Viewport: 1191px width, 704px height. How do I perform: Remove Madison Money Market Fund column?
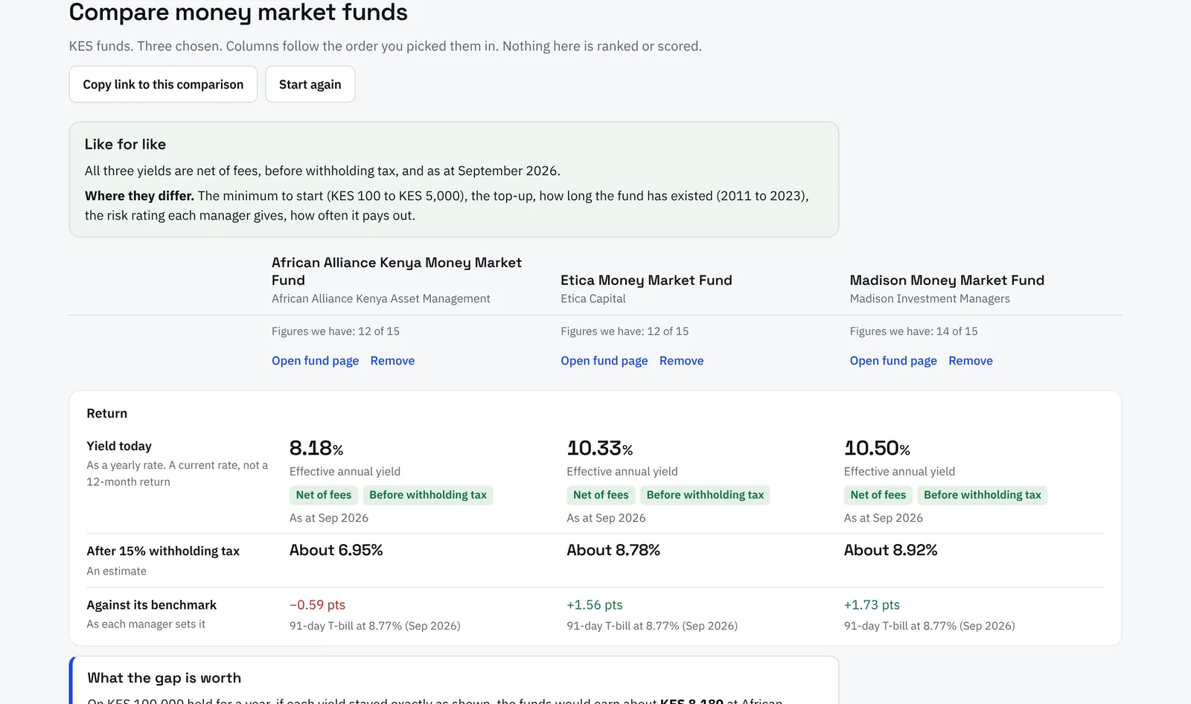pos(970,361)
